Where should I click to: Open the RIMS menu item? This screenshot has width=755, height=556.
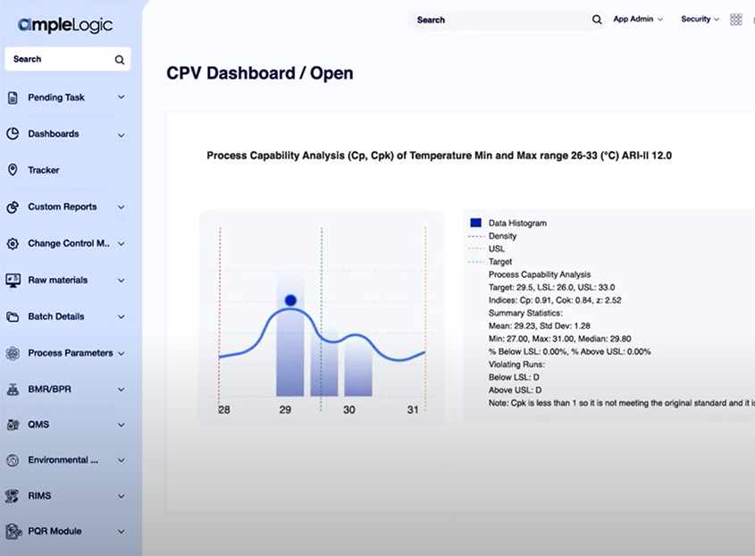pyautogui.click(x=38, y=495)
